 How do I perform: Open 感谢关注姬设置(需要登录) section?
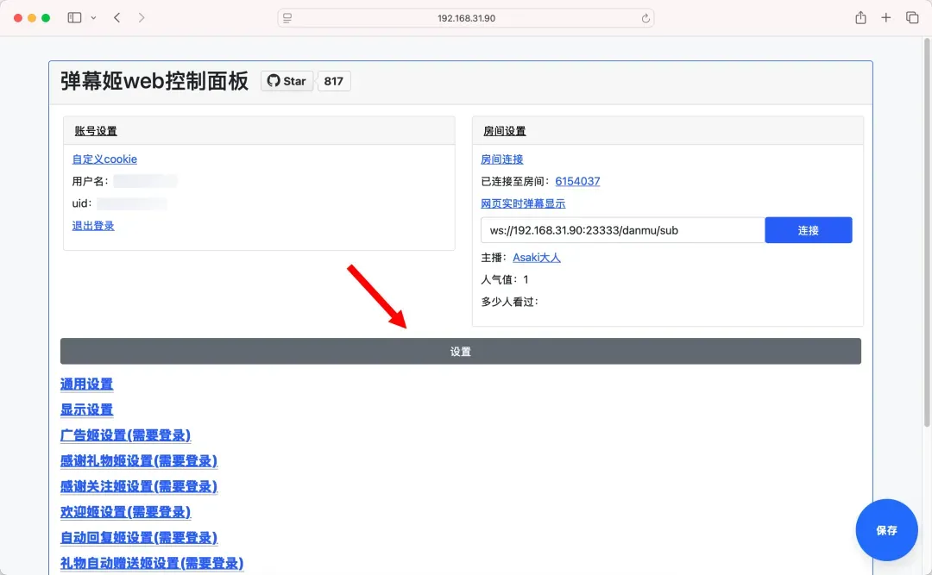click(139, 486)
